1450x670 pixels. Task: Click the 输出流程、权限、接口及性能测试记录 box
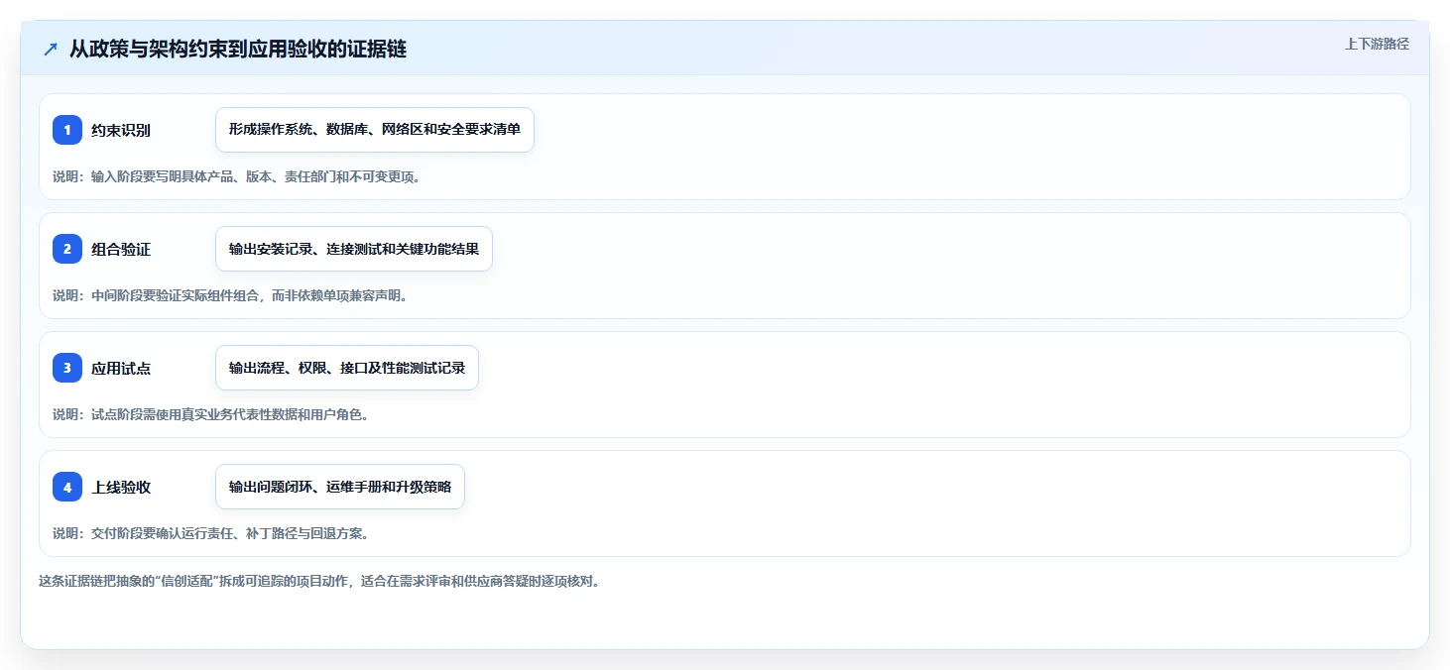[x=347, y=368]
